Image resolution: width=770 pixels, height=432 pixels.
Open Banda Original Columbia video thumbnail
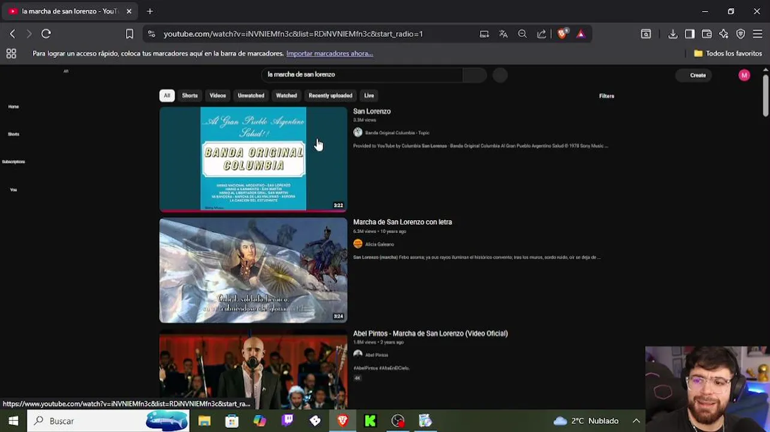(x=253, y=159)
